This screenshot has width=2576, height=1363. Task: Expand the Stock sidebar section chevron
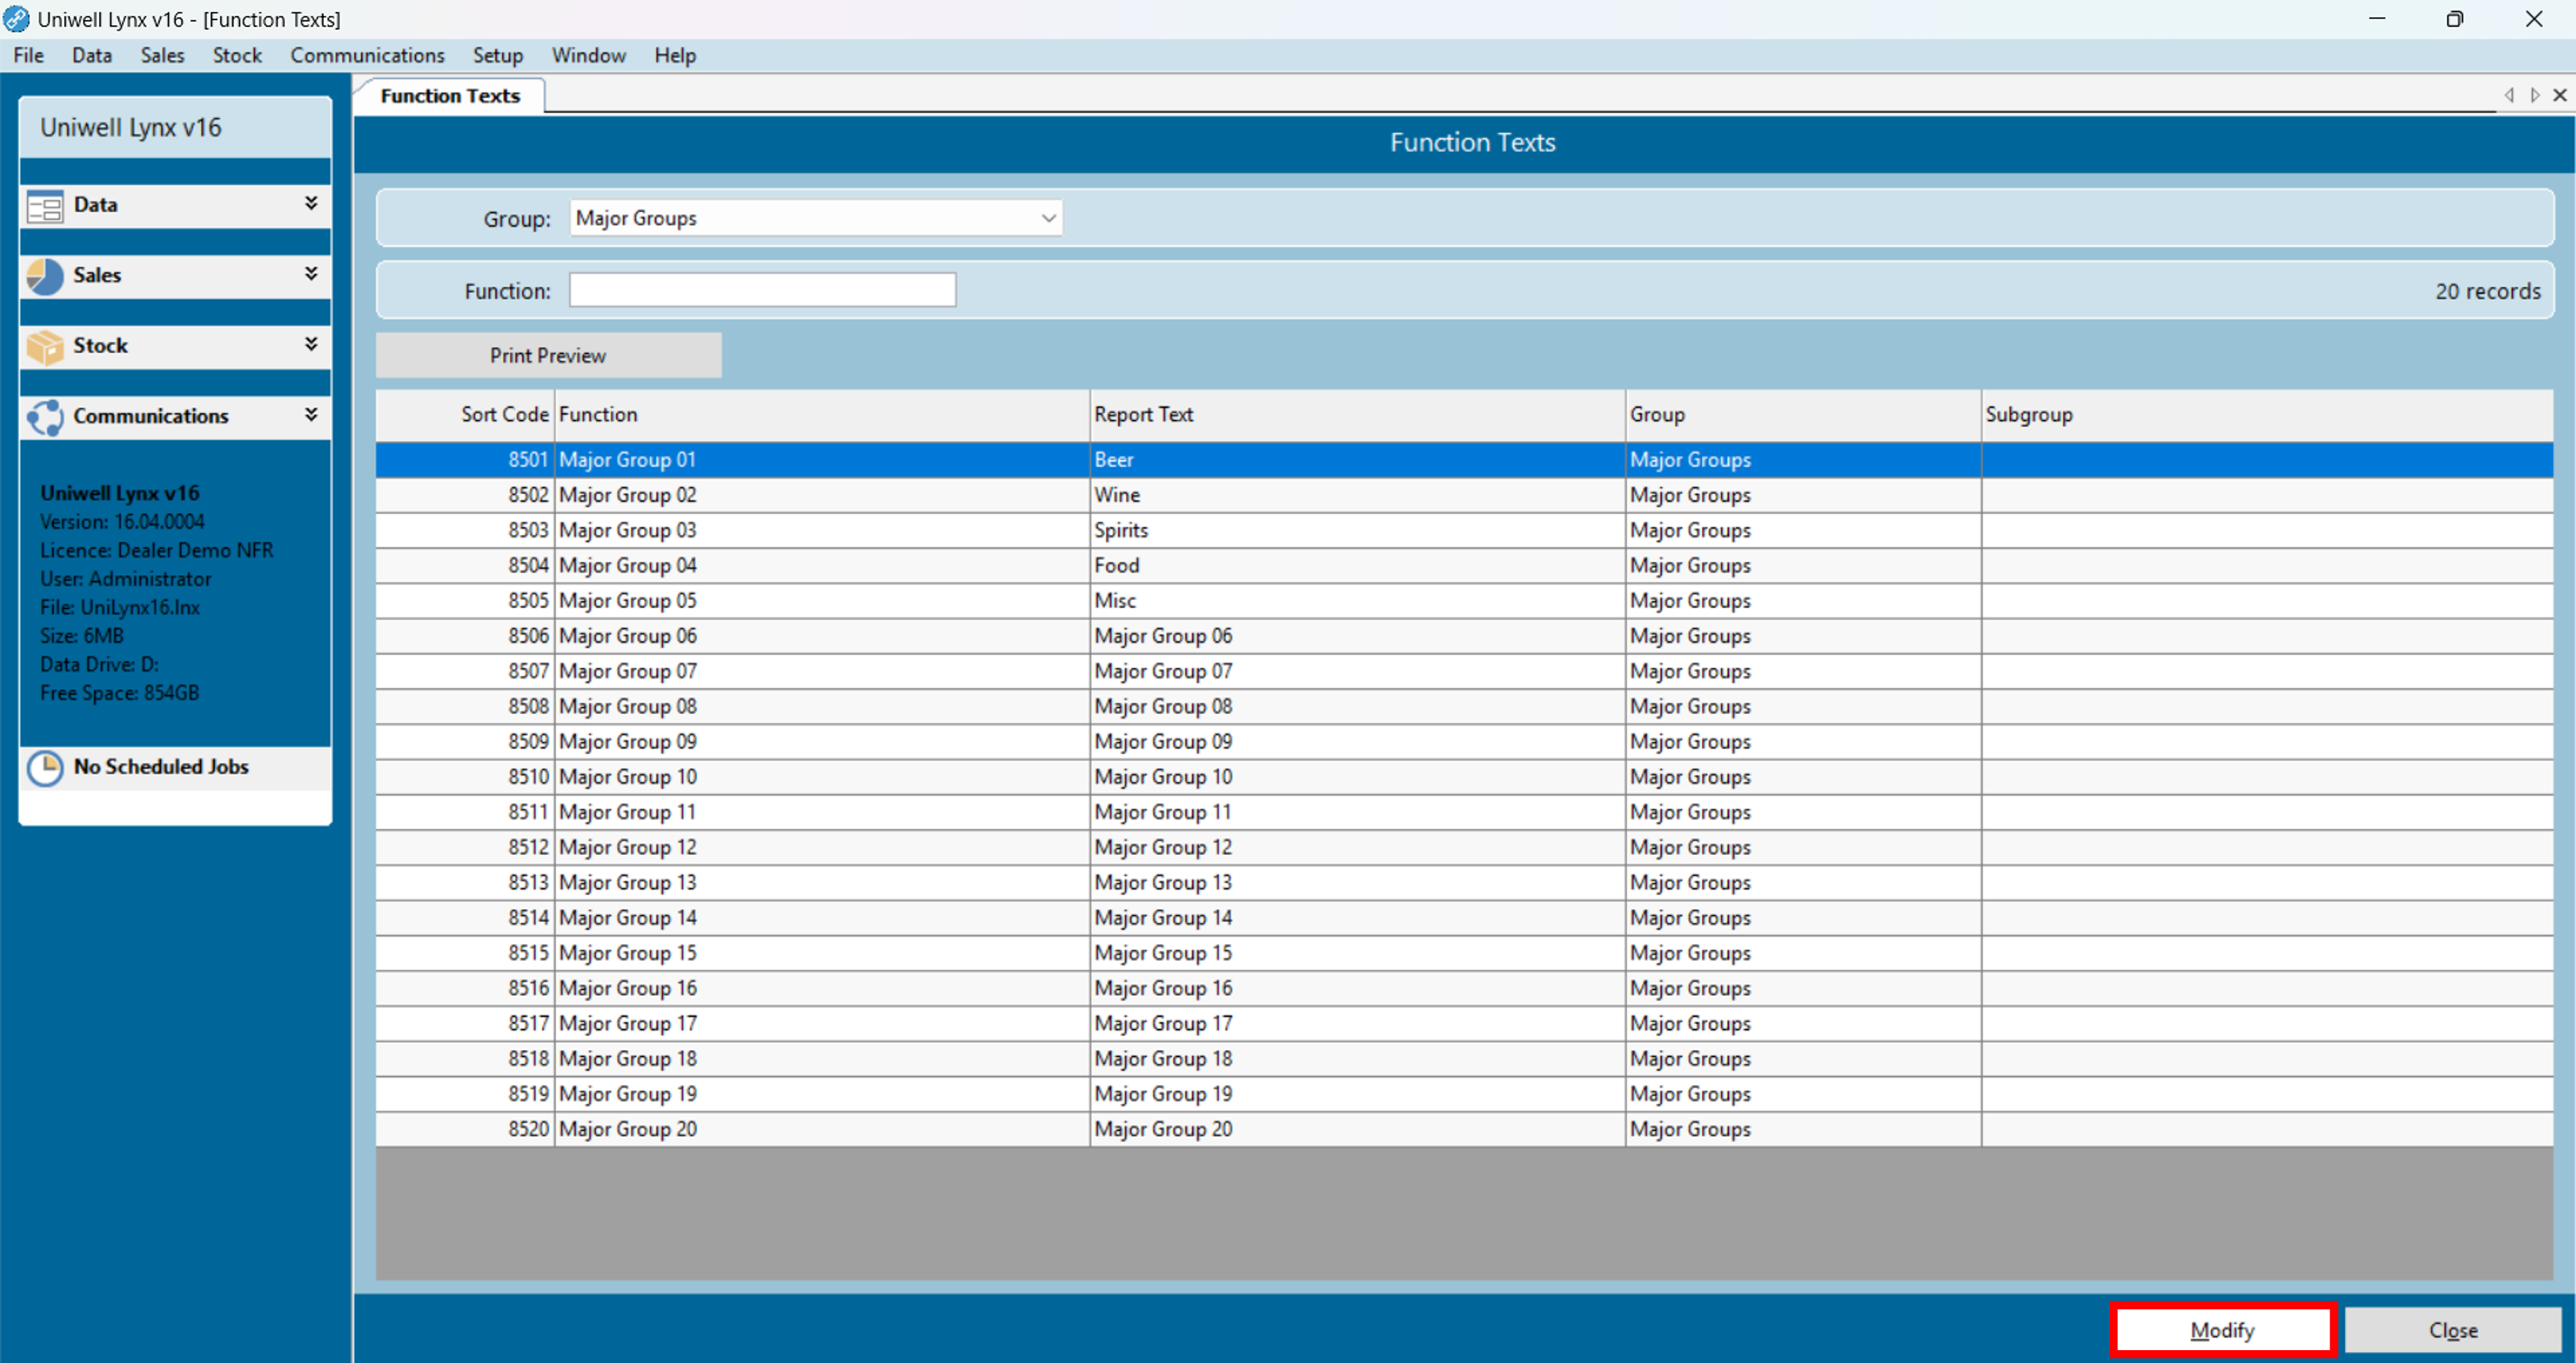(311, 344)
